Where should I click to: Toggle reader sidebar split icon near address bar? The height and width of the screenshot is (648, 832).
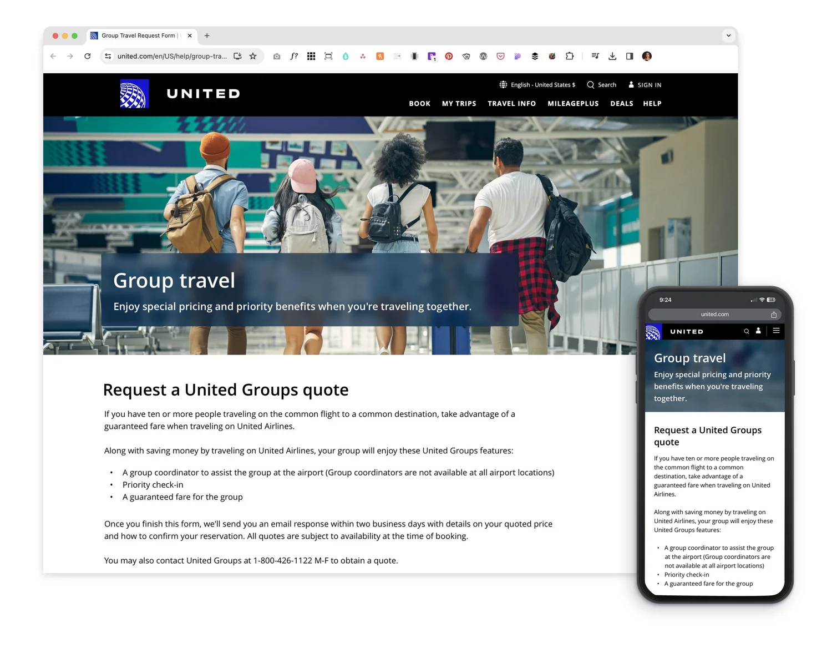(x=237, y=56)
